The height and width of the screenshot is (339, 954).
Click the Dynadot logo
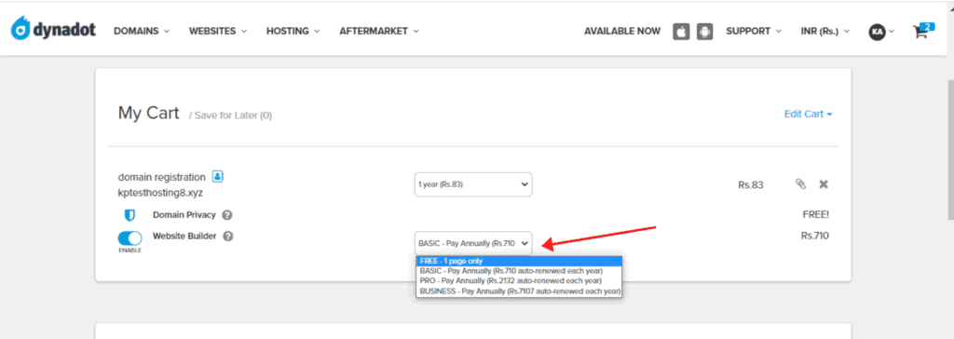(x=53, y=30)
